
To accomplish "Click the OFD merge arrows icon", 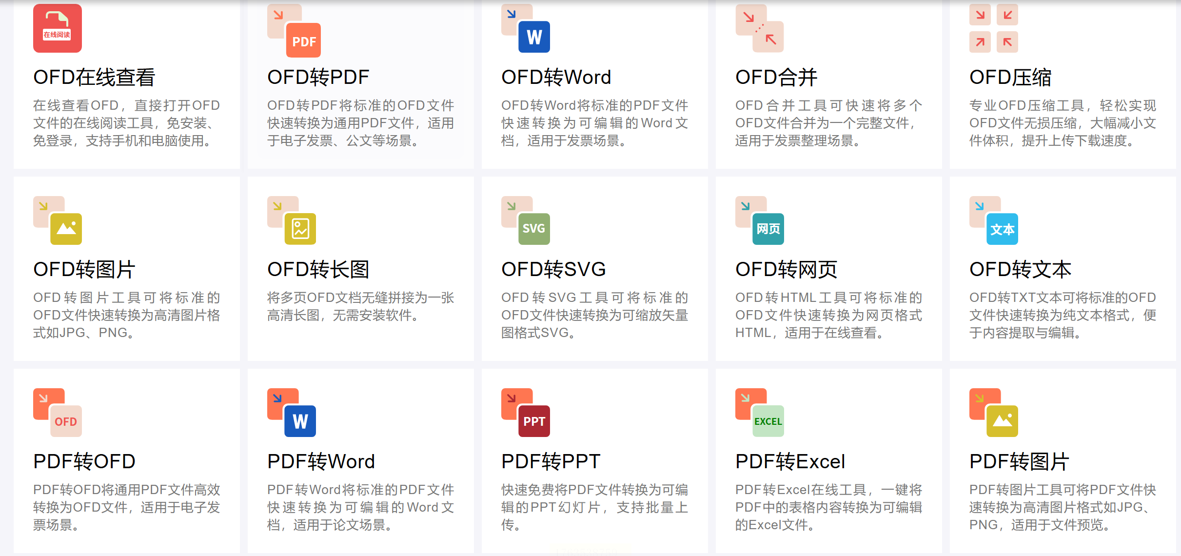I will (x=760, y=29).
